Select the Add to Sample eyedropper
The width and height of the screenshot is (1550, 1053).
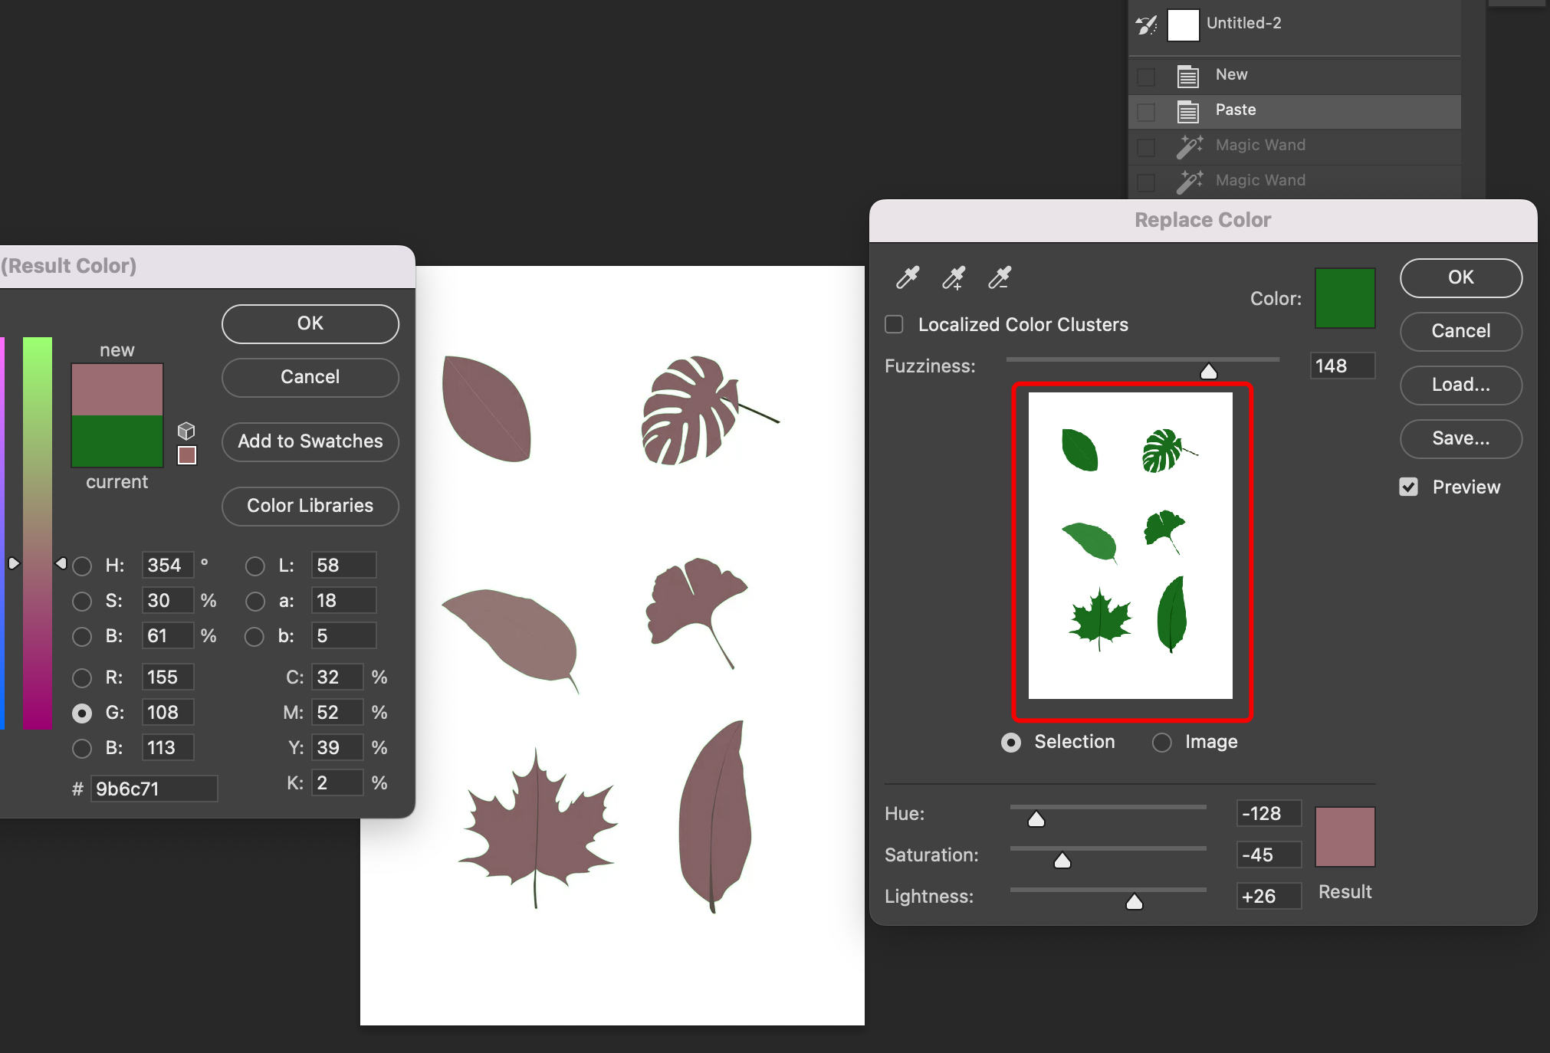954,277
